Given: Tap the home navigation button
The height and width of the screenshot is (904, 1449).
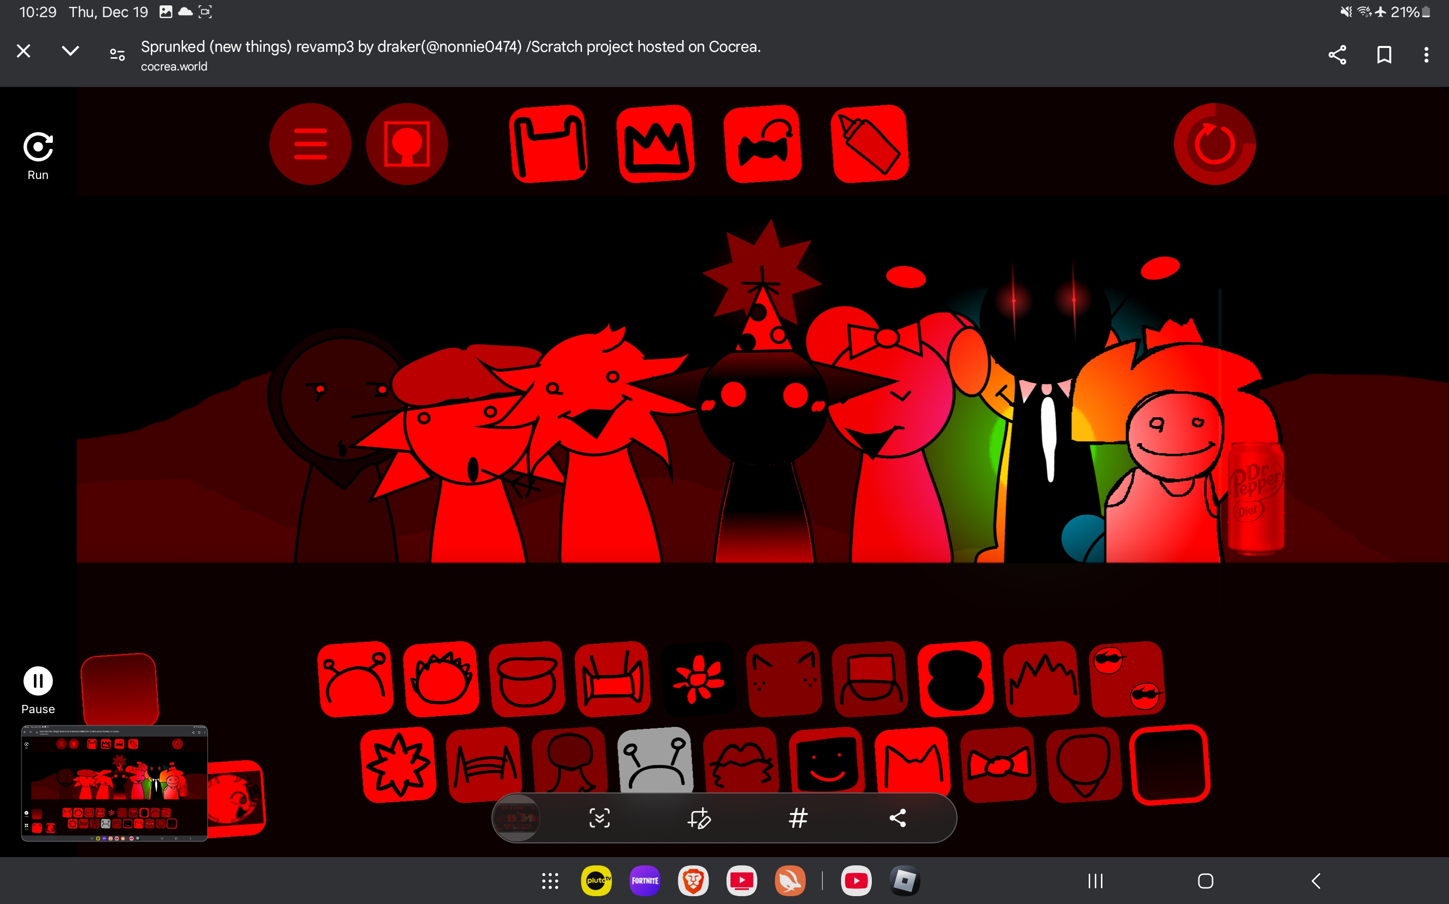Looking at the screenshot, I should 1206,881.
